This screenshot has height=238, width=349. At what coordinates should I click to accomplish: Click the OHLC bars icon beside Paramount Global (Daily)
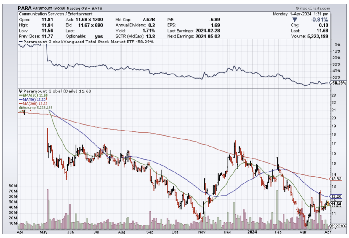[20, 91]
